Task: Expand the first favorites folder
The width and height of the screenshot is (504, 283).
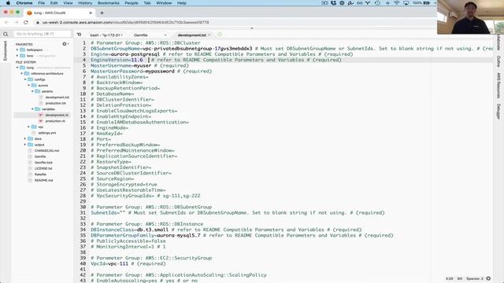Action: pyautogui.click(x=17, y=50)
